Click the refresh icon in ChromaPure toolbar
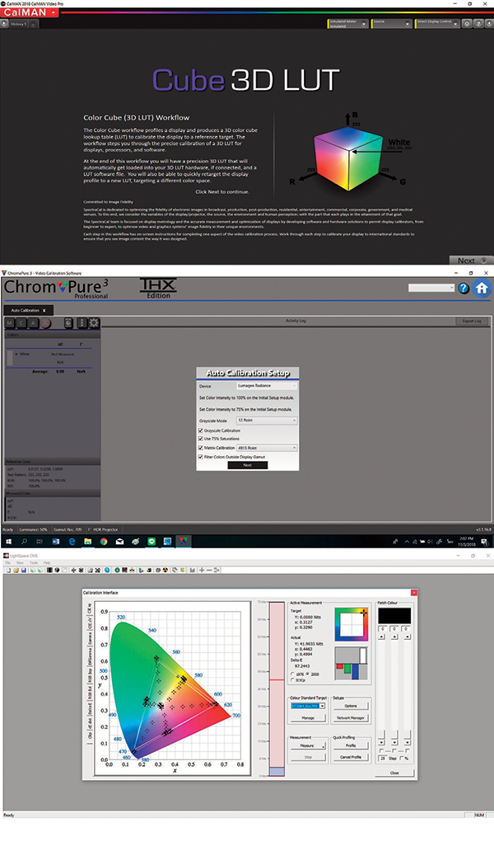Image resolution: width=494 pixels, height=841 pixels. click(68, 323)
